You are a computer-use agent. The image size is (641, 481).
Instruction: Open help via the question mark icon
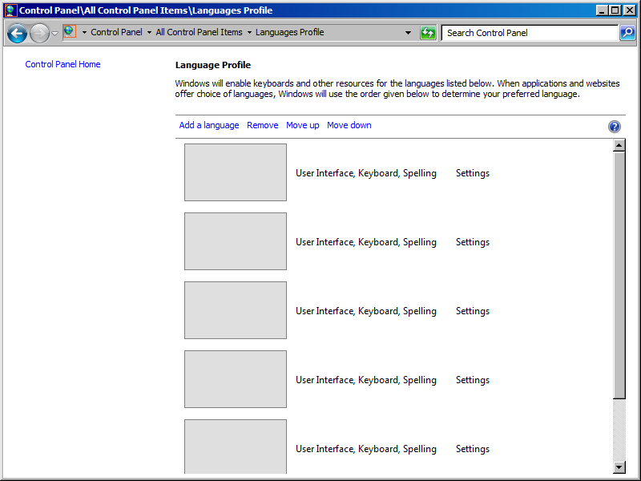[615, 126]
